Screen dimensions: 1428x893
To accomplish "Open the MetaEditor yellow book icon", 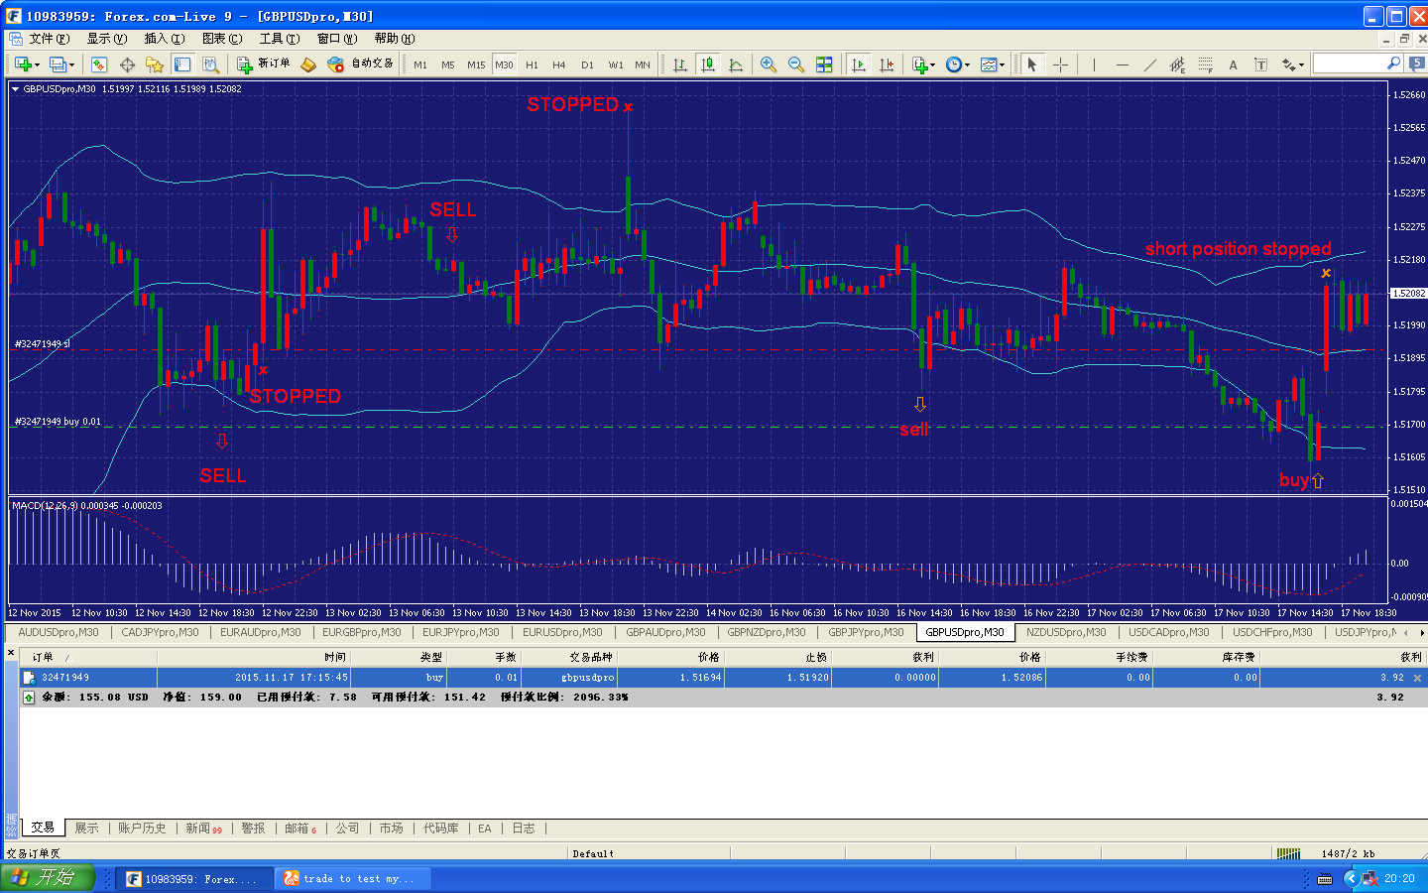I will click(308, 64).
